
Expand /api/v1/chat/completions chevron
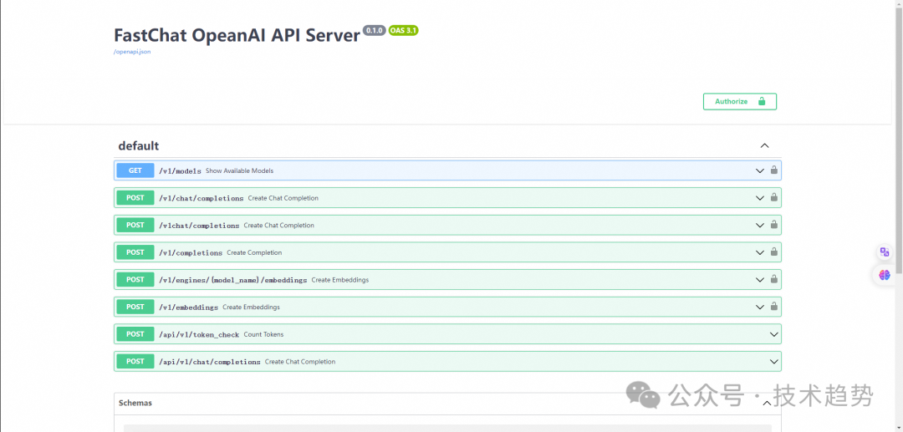(x=774, y=362)
